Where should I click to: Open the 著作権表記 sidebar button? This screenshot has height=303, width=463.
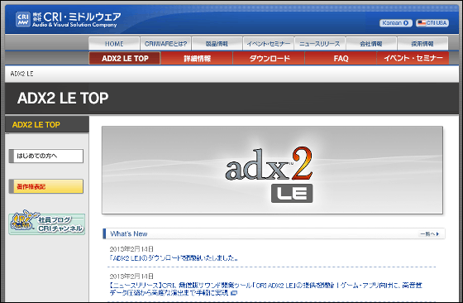click(x=46, y=186)
